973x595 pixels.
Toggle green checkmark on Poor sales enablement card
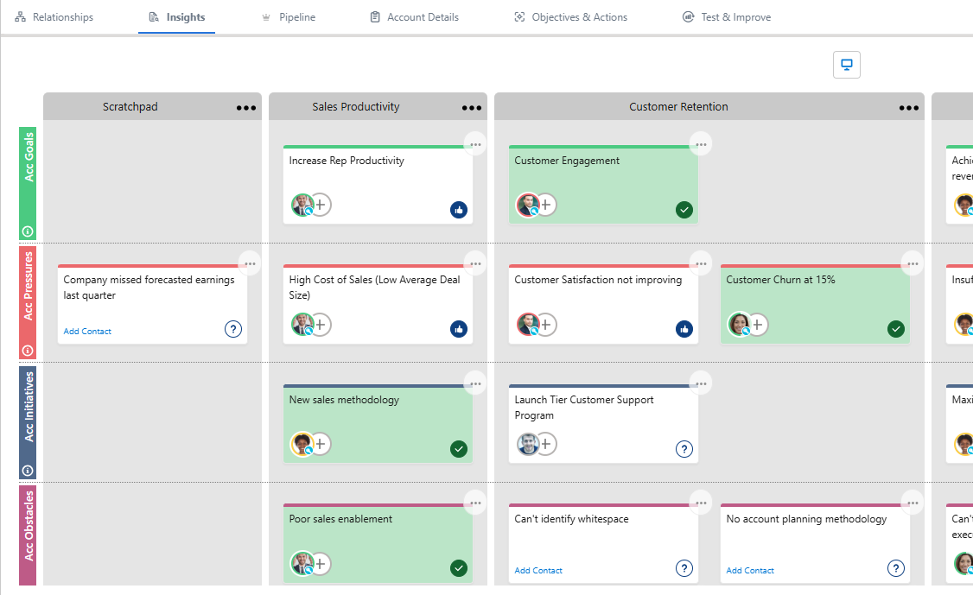(459, 568)
